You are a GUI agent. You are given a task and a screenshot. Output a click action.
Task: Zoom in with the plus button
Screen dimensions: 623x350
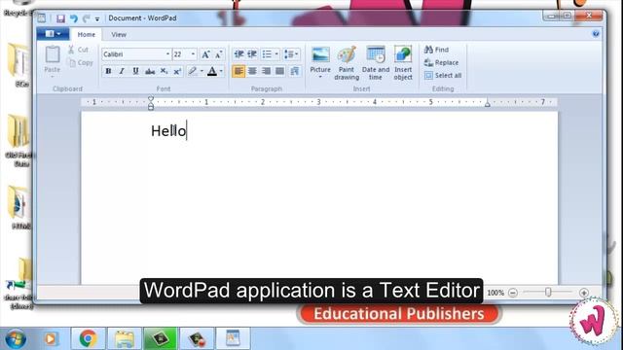coord(584,293)
